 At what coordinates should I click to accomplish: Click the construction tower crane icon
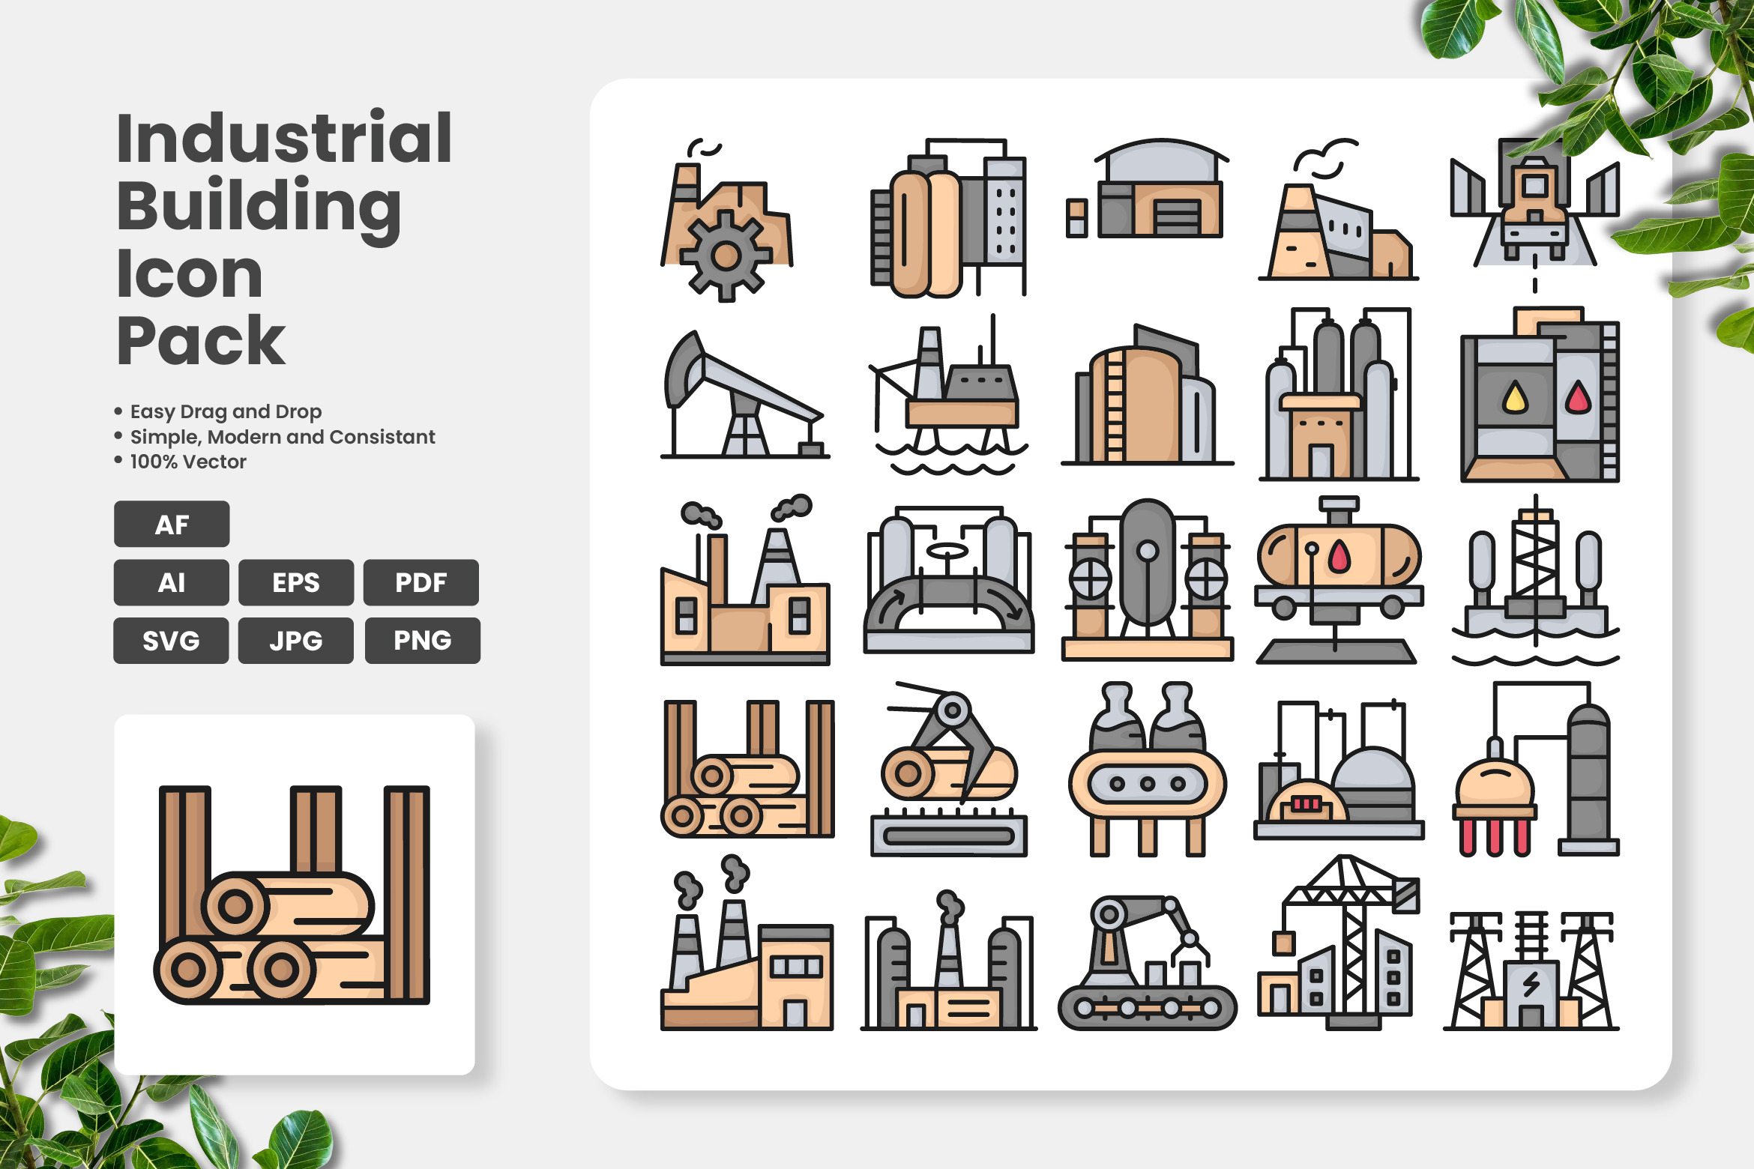pos(1339,943)
